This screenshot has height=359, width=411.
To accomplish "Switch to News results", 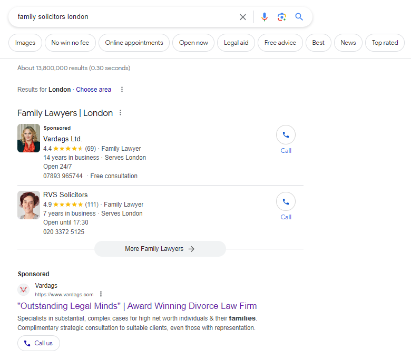I will click(x=348, y=43).
